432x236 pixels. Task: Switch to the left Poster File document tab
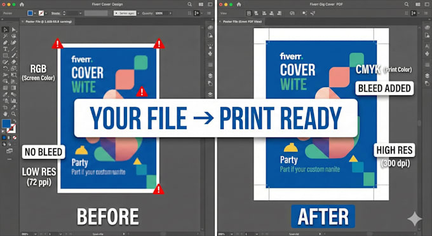point(49,22)
